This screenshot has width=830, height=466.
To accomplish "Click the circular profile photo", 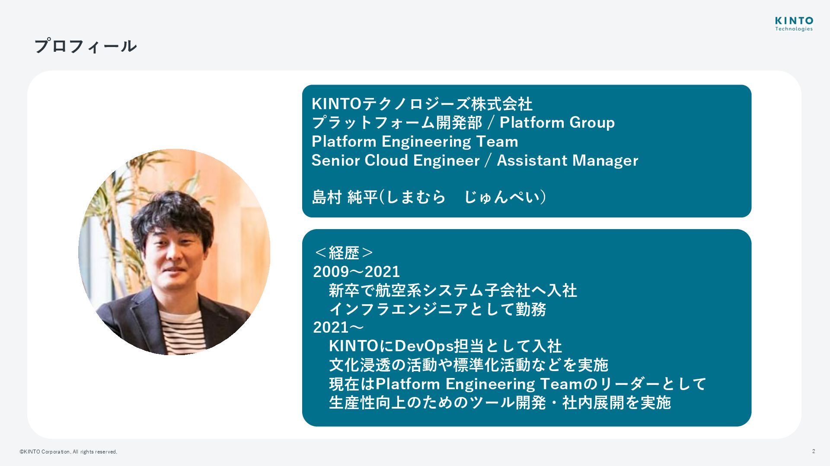I will pos(174,252).
